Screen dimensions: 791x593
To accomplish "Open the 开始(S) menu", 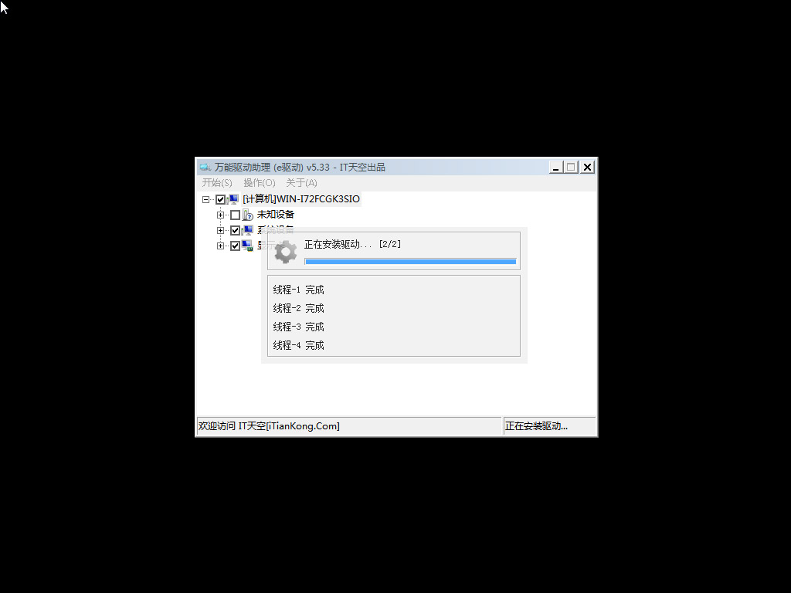I will (217, 182).
